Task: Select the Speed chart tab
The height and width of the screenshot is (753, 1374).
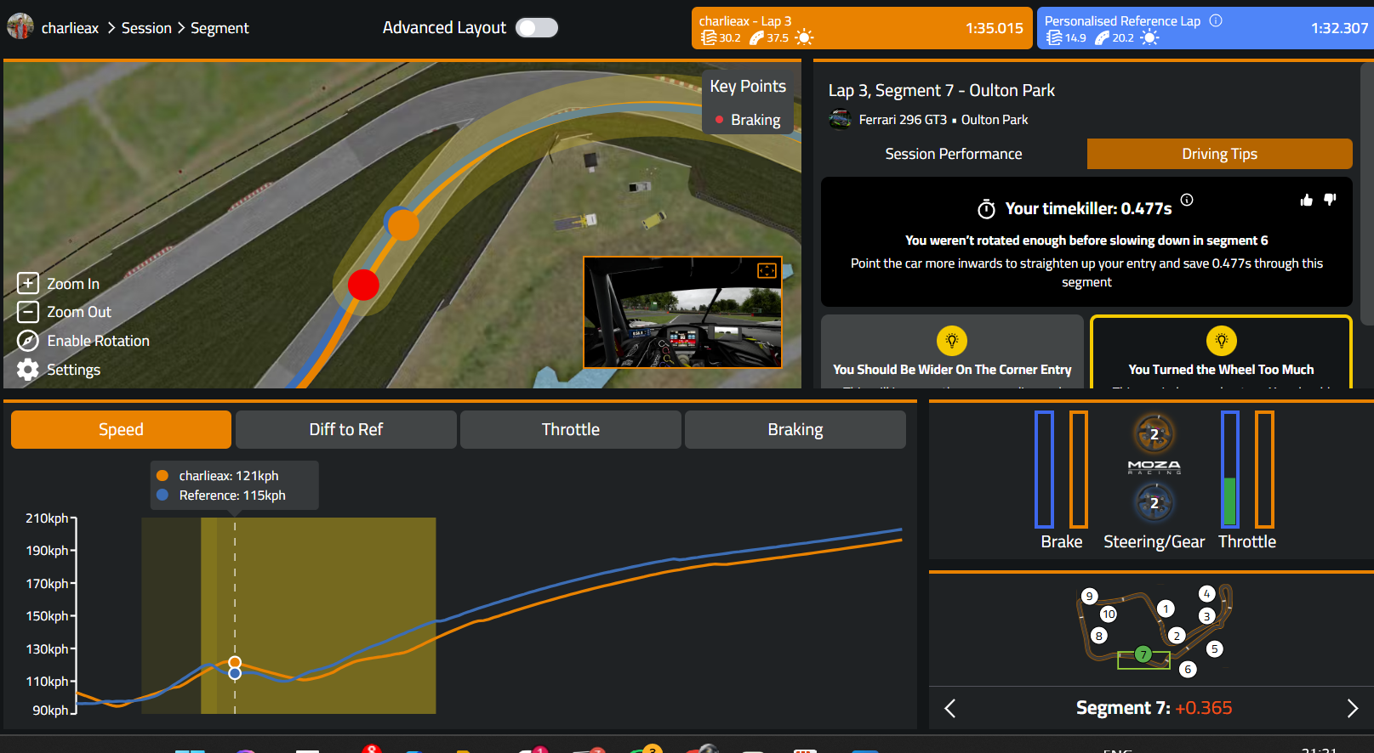Action: click(x=121, y=429)
